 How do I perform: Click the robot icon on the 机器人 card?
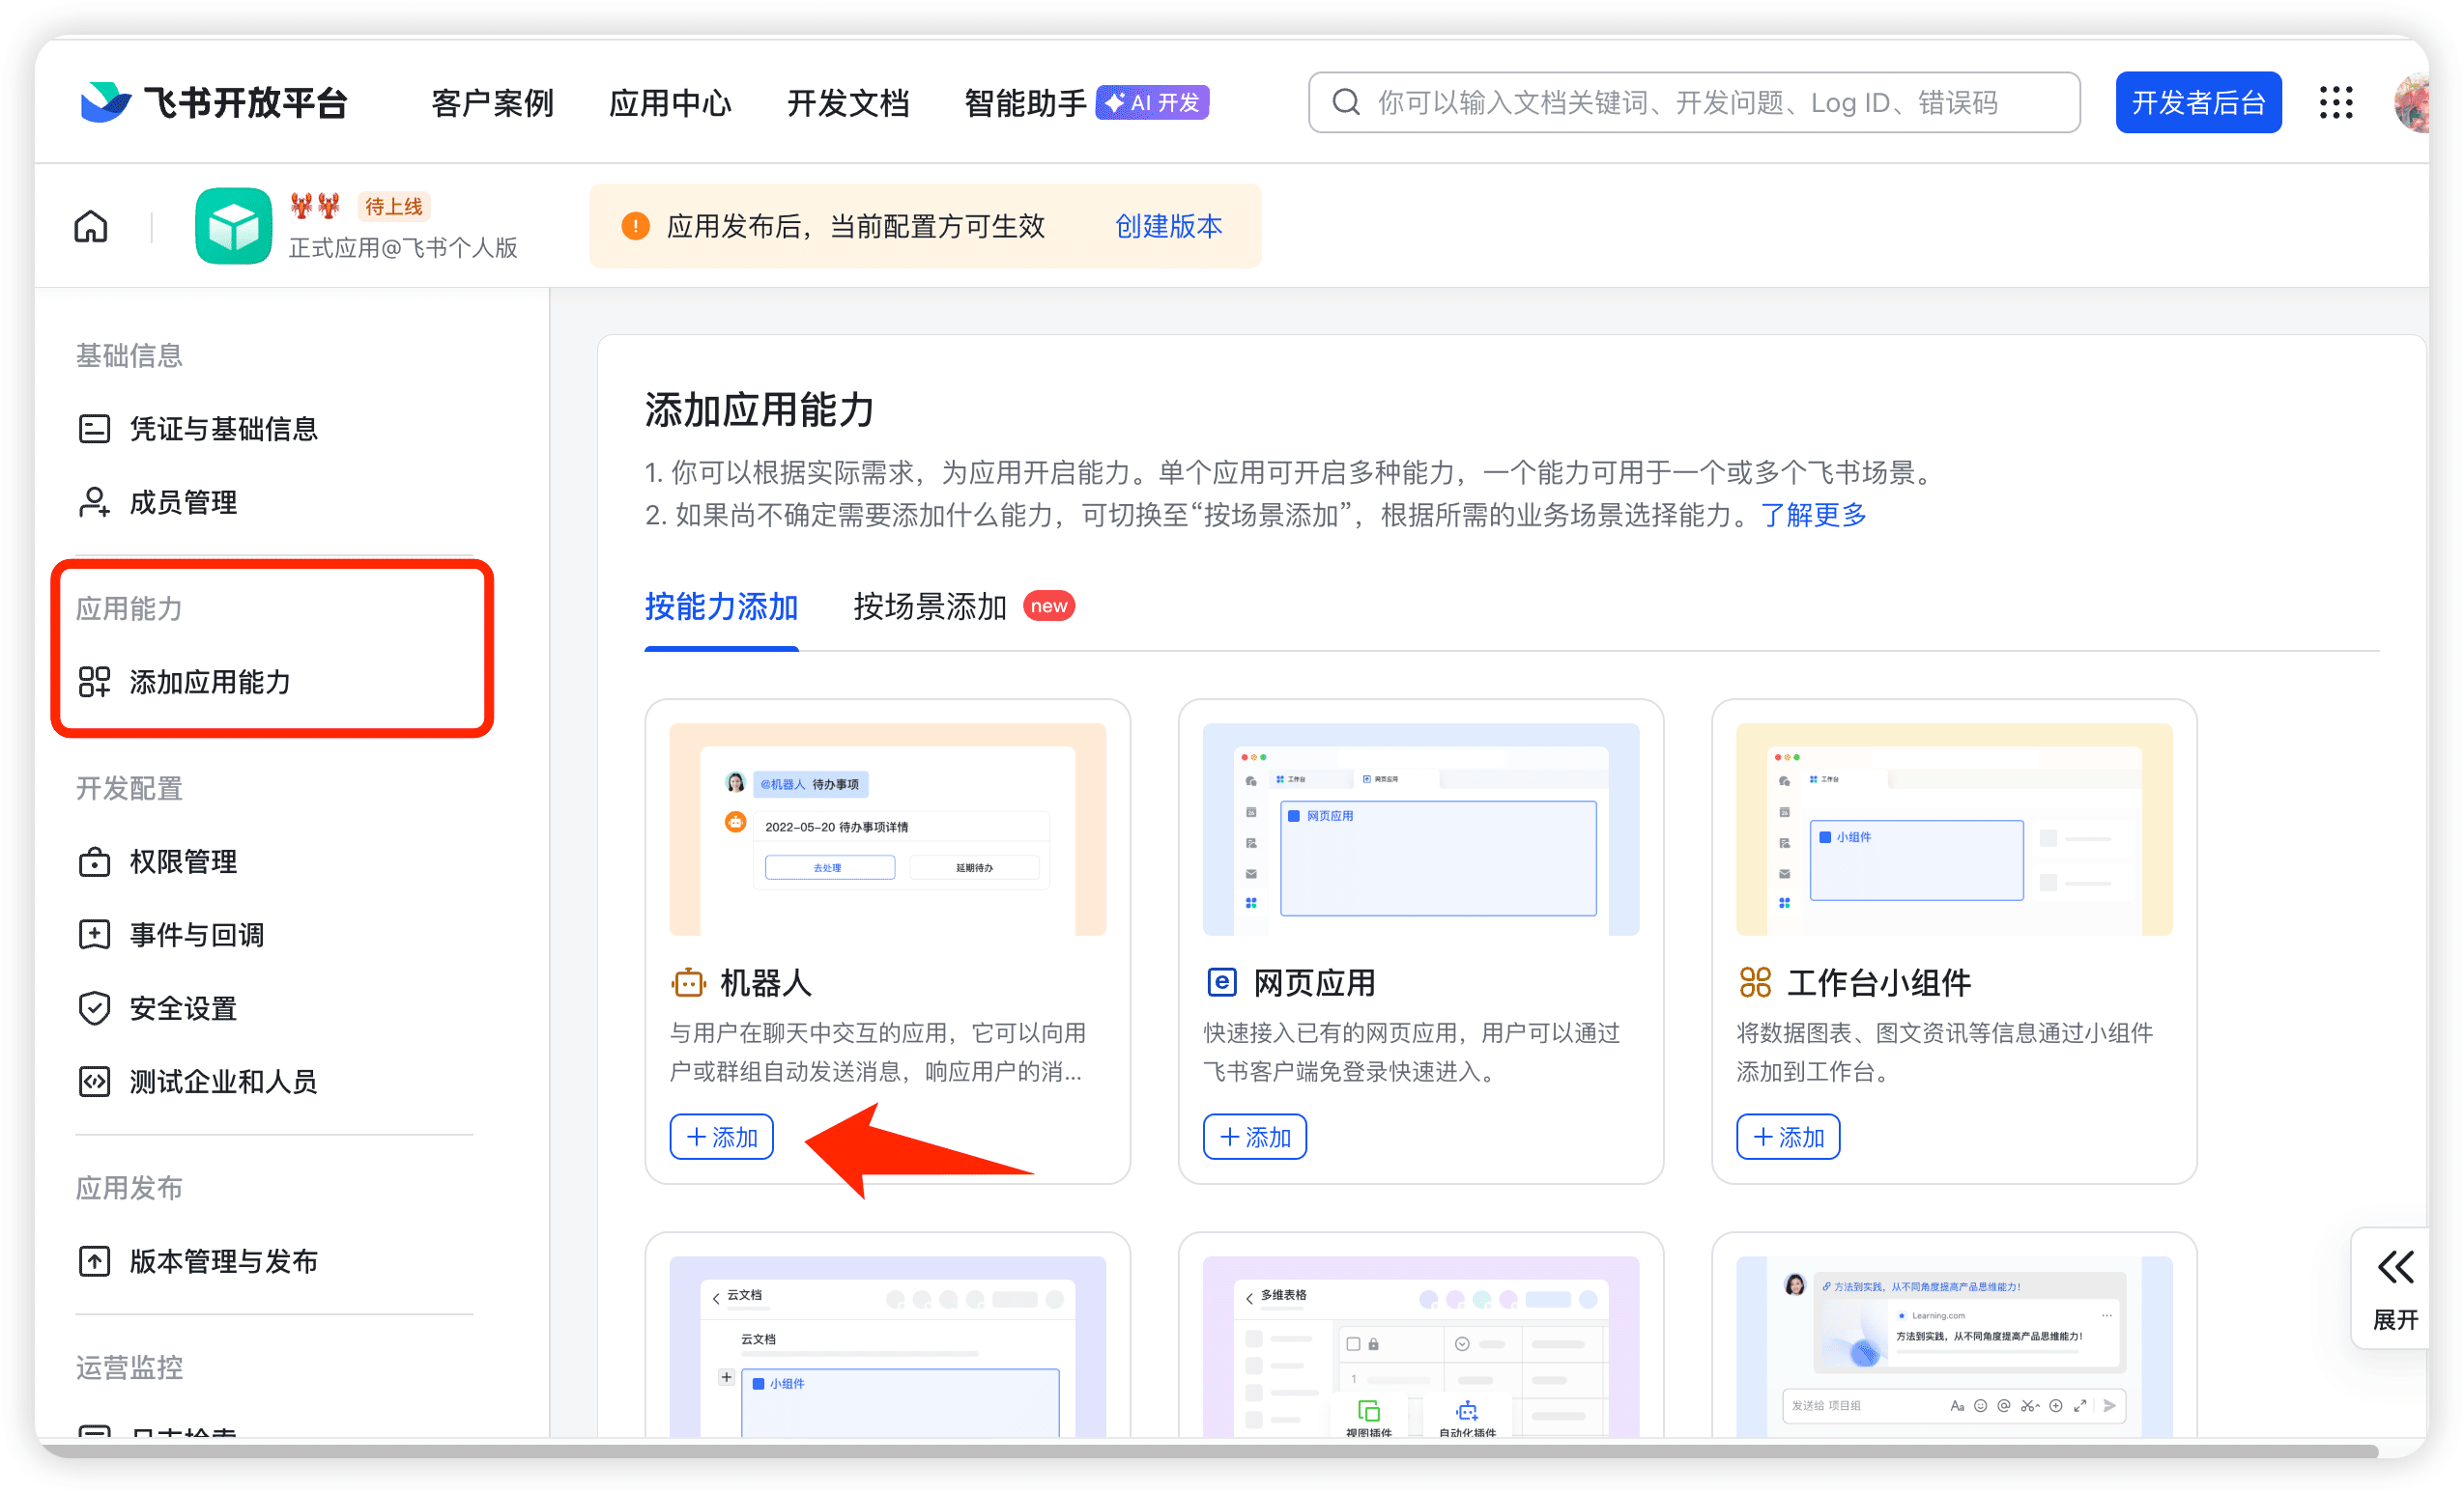[688, 981]
